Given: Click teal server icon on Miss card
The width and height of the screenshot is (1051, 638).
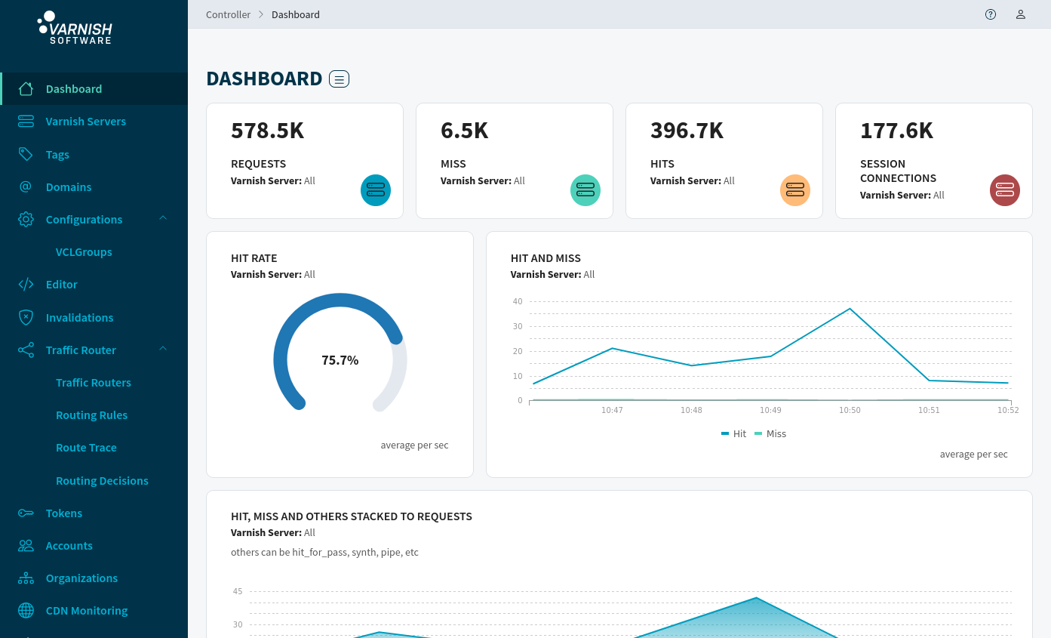Looking at the screenshot, I should click(585, 190).
